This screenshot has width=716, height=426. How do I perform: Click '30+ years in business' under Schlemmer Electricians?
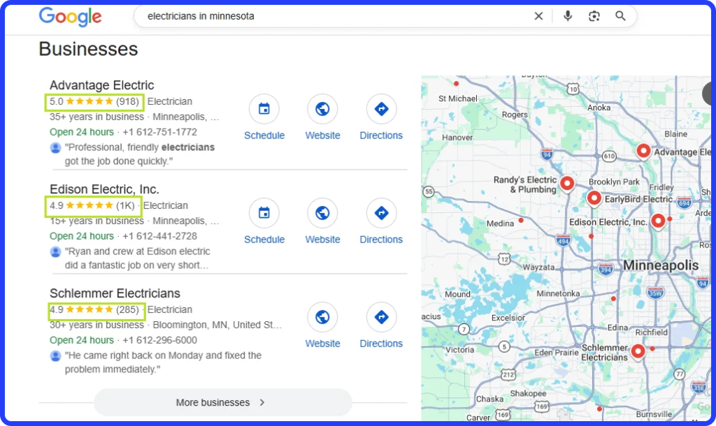click(x=96, y=325)
